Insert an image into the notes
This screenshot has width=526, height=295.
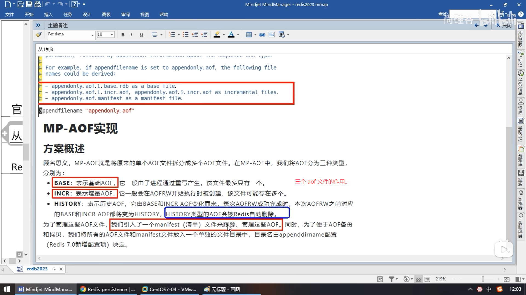coord(271,35)
